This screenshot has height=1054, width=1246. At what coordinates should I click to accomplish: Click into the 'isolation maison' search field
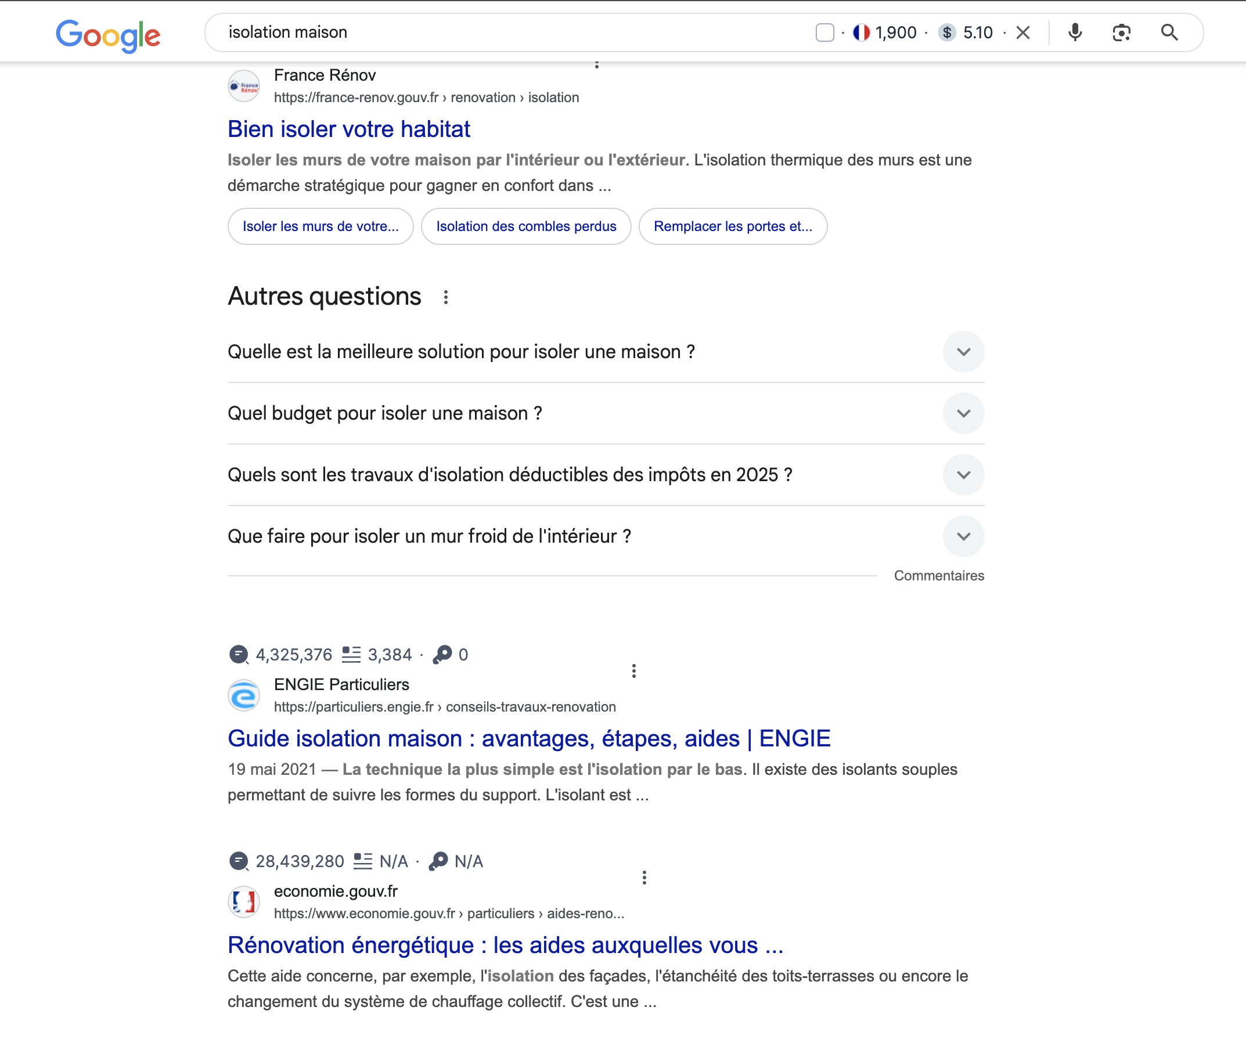tap(514, 33)
